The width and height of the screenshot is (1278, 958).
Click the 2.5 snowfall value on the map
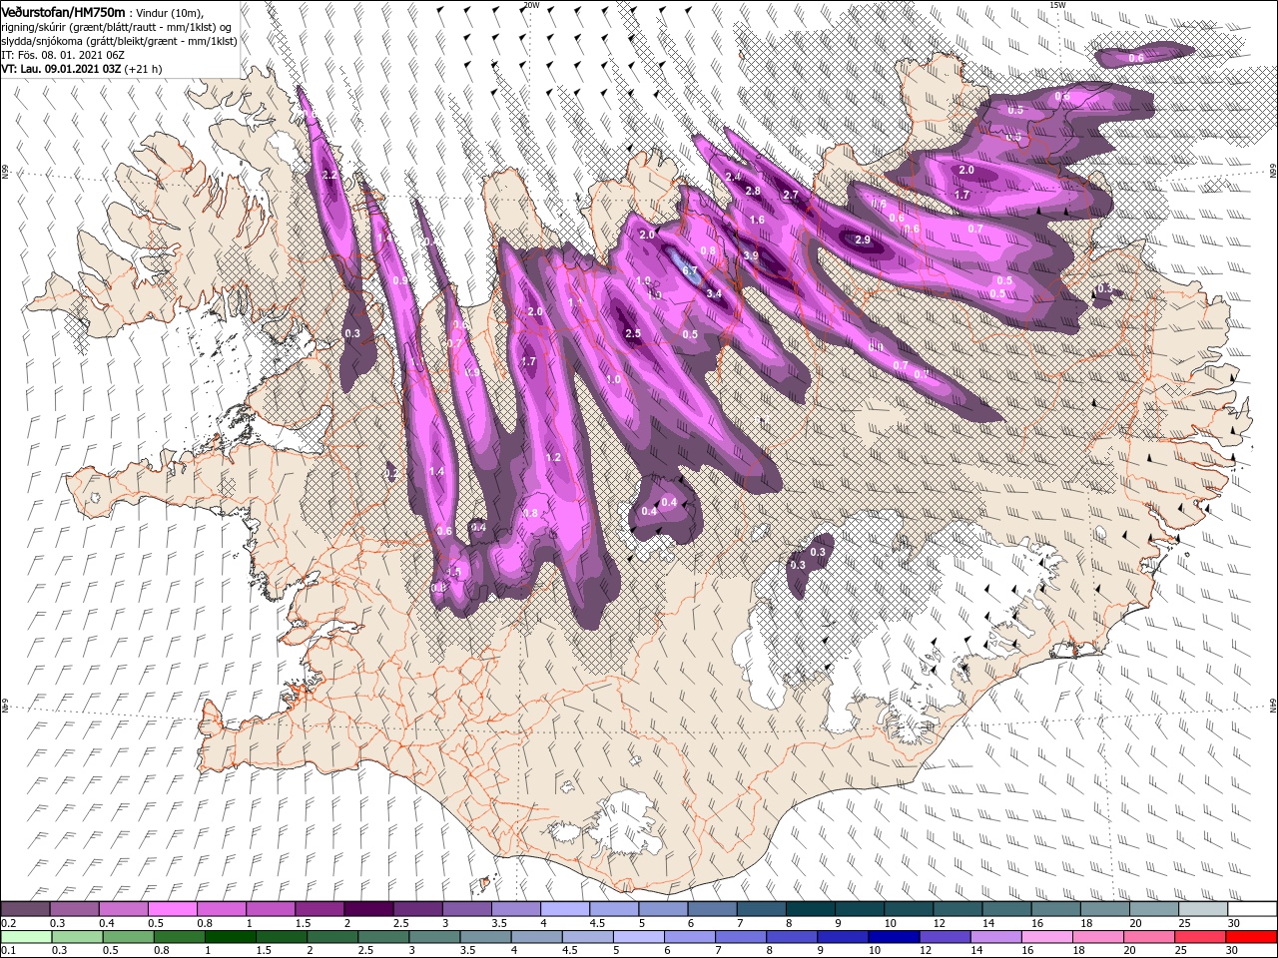click(x=632, y=334)
